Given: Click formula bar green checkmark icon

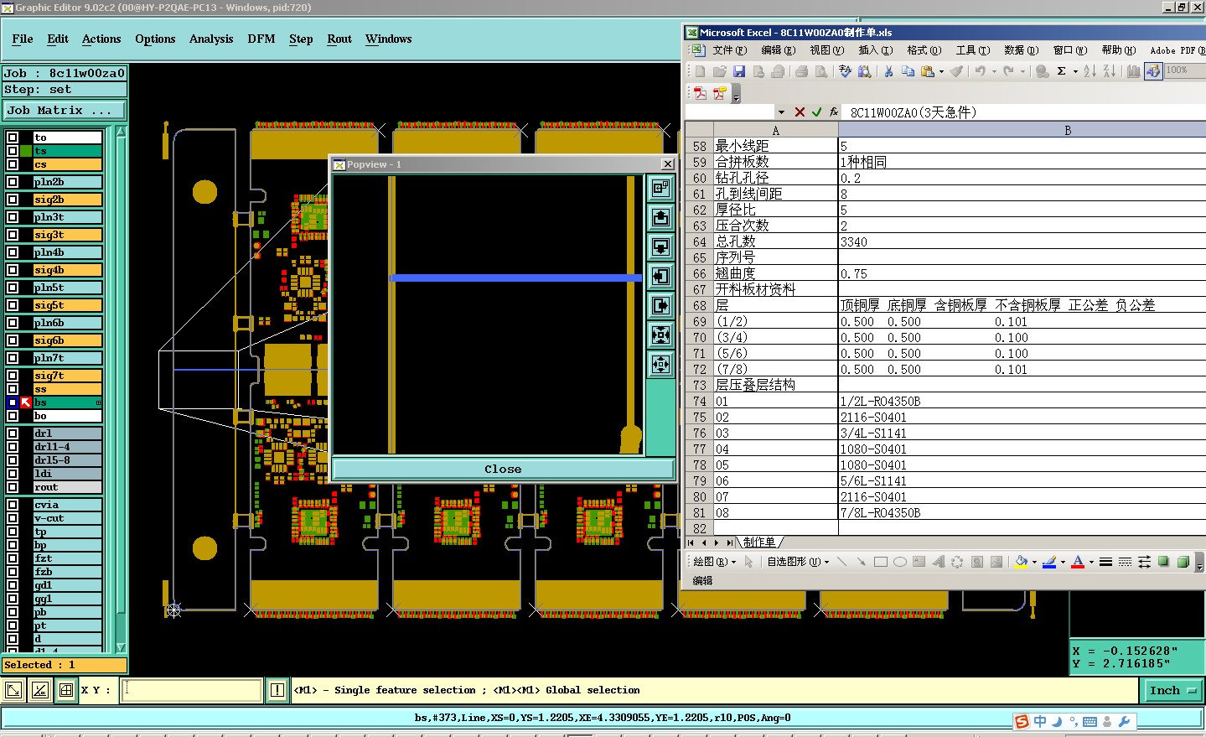Looking at the screenshot, I should pos(816,112).
